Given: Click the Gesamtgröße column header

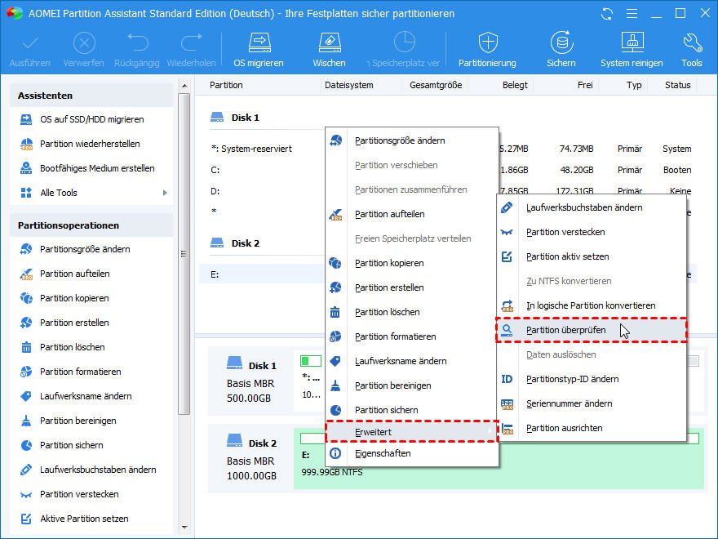Looking at the screenshot, I should pyautogui.click(x=436, y=85).
